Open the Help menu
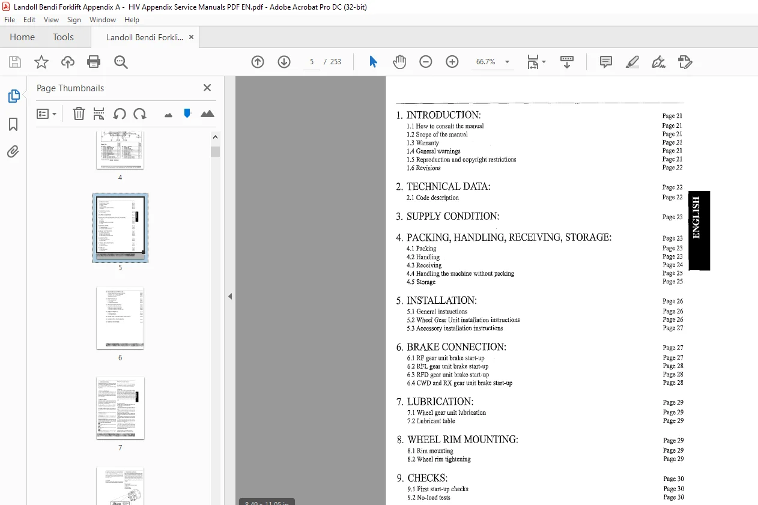 pyautogui.click(x=132, y=20)
